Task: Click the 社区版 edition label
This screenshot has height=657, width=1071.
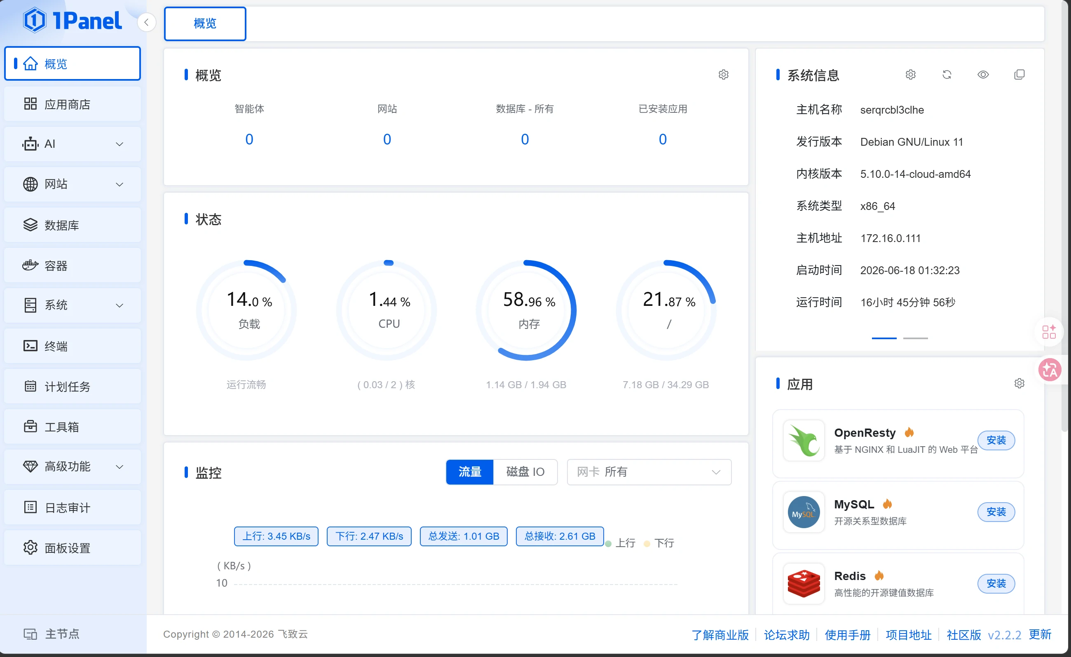Action: click(963, 635)
